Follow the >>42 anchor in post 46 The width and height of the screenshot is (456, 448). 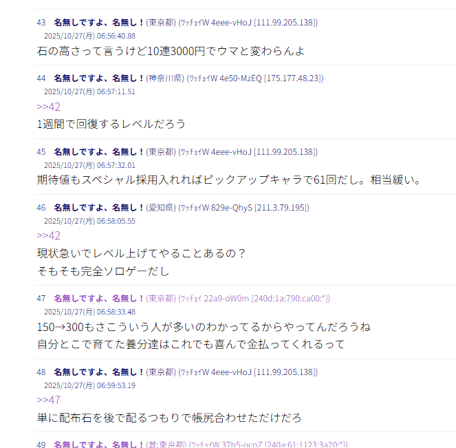point(49,235)
